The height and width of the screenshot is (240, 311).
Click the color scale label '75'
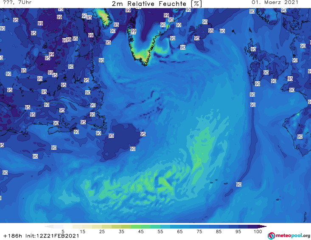(x=199, y=232)
